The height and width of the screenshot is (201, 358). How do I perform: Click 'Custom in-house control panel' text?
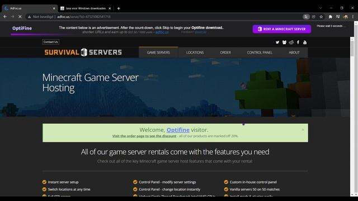[253, 182]
